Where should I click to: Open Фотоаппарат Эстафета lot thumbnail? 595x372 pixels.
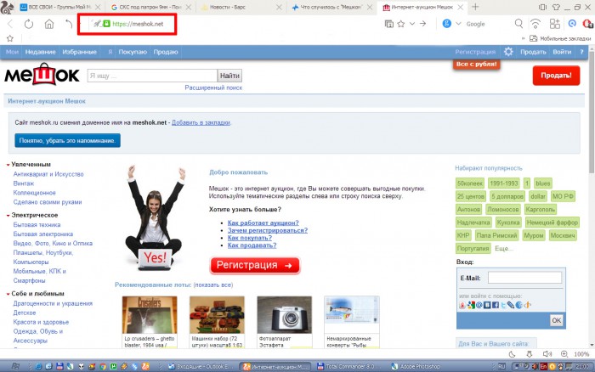click(x=284, y=315)
